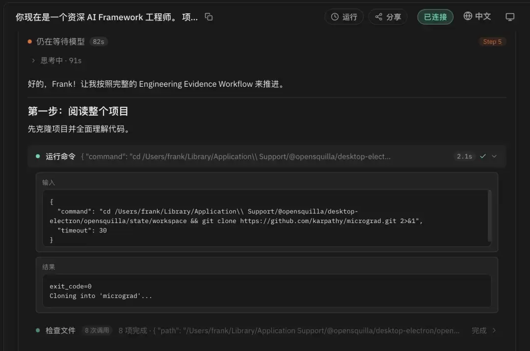Screen dimensions: 530x351
Task: Click the 82s wait time badge
Action: pyautogui.click(x=98, y=42)
